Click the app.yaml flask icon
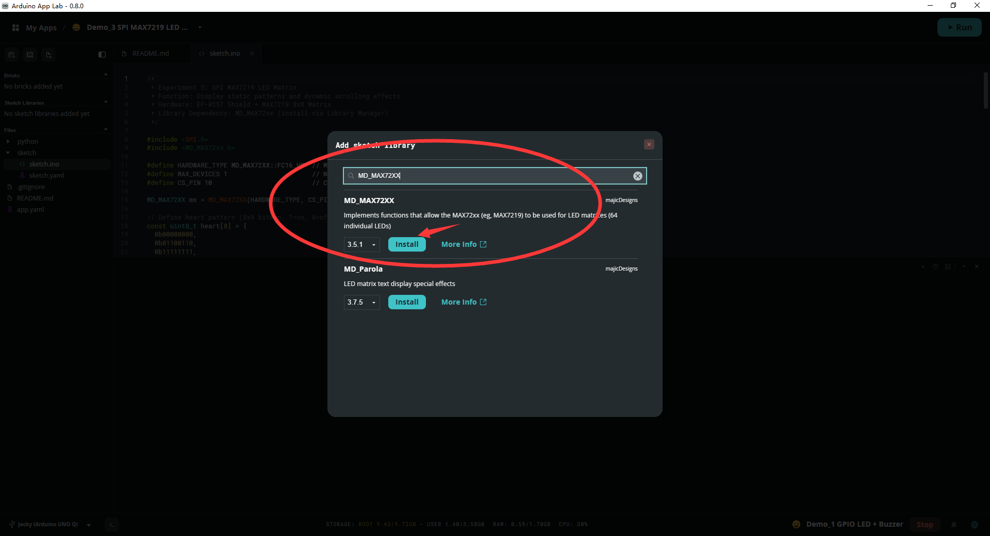The height and width of the screenshot is (536, 990). tap(10, 209)
